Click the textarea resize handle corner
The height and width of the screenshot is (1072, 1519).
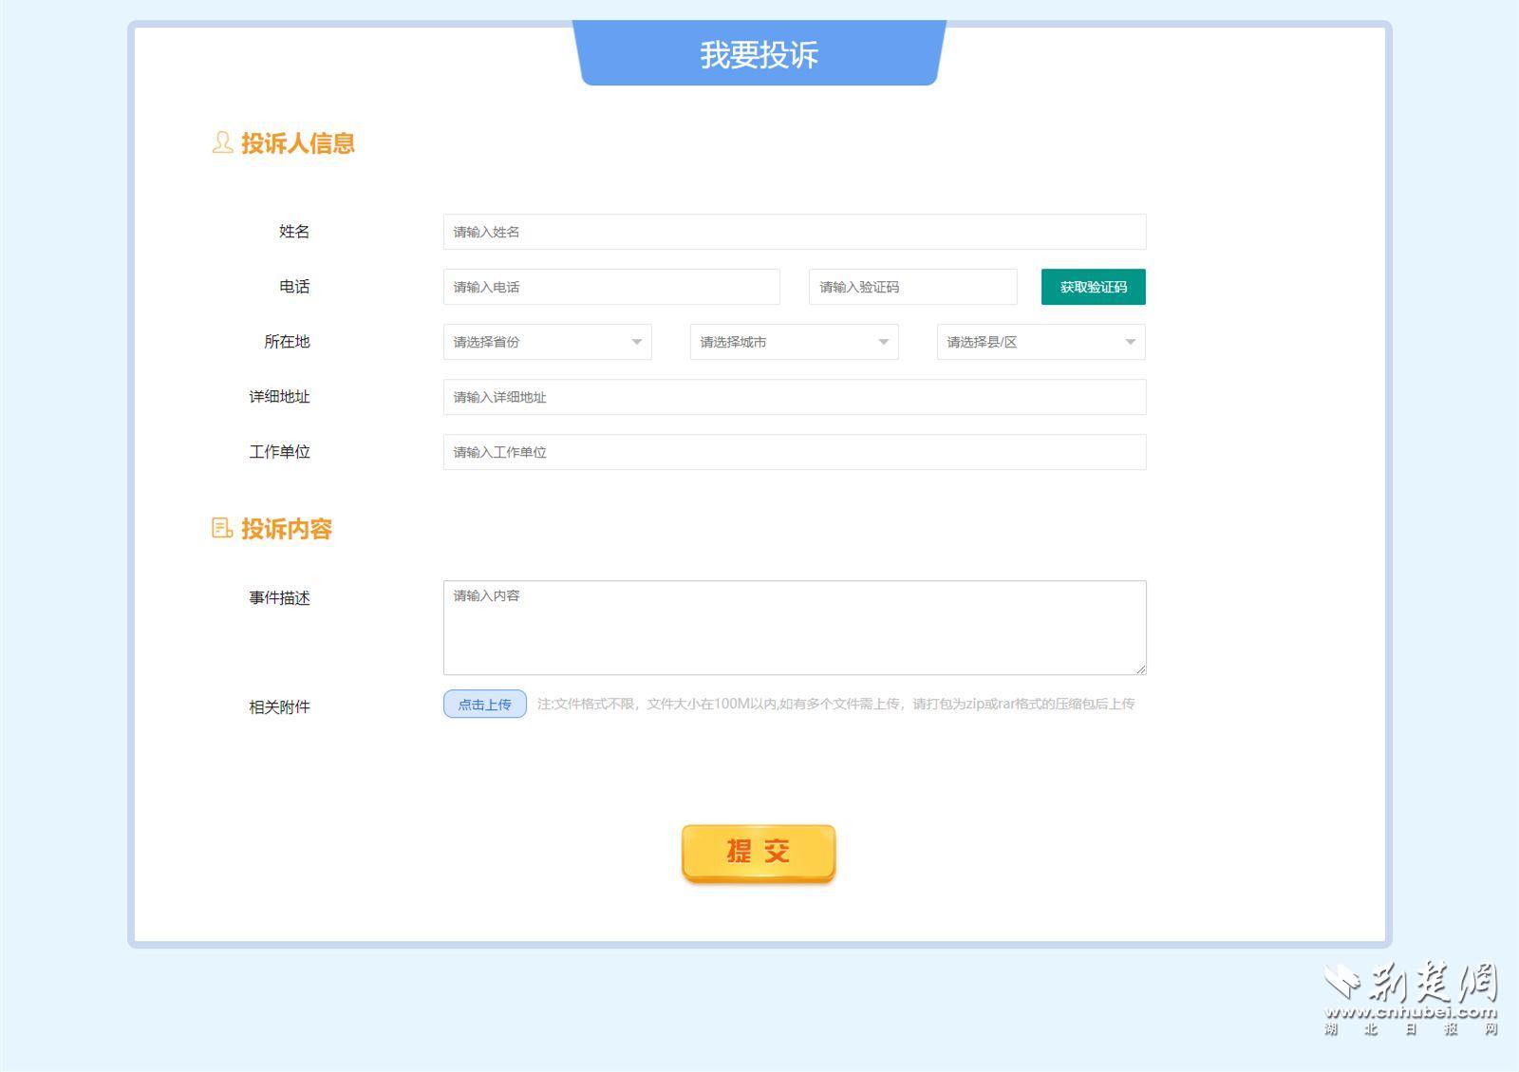[1140, 669]
